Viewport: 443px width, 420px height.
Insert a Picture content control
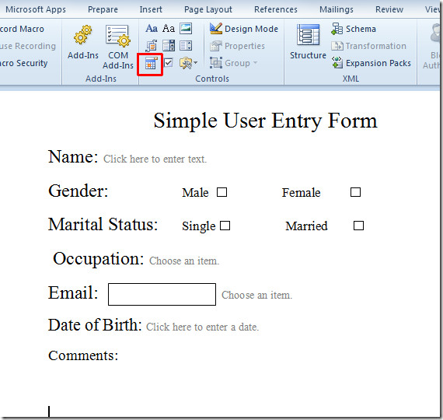click(x=186, y=29)
